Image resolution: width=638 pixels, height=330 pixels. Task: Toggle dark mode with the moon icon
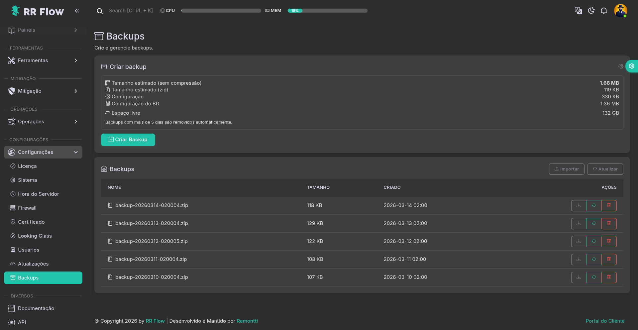click(591, 11)
